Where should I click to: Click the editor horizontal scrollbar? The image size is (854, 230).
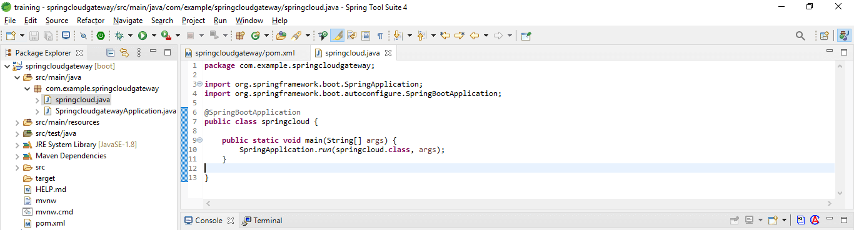tap(518, 203)
